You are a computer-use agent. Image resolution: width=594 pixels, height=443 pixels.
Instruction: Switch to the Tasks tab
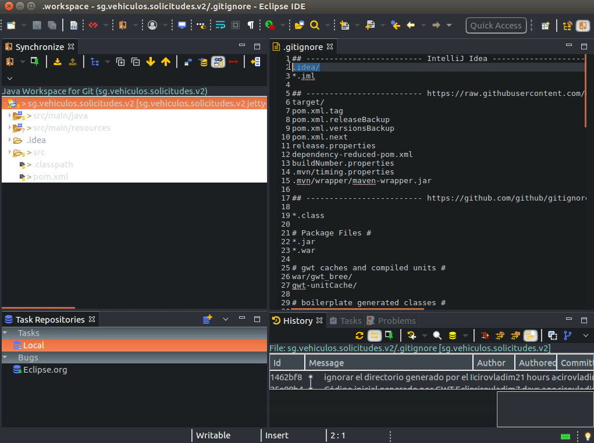(346, 321)
